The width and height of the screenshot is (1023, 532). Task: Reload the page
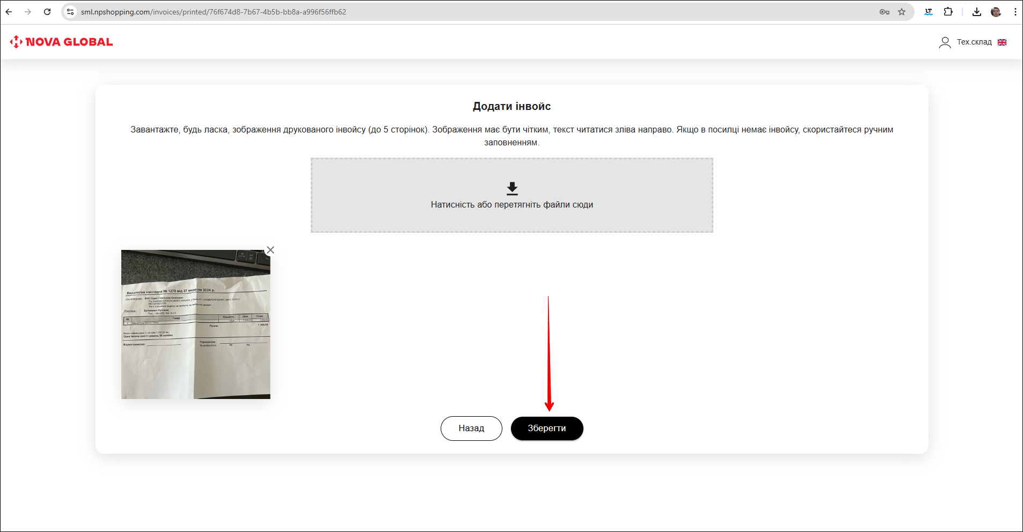tap(47, 12)
